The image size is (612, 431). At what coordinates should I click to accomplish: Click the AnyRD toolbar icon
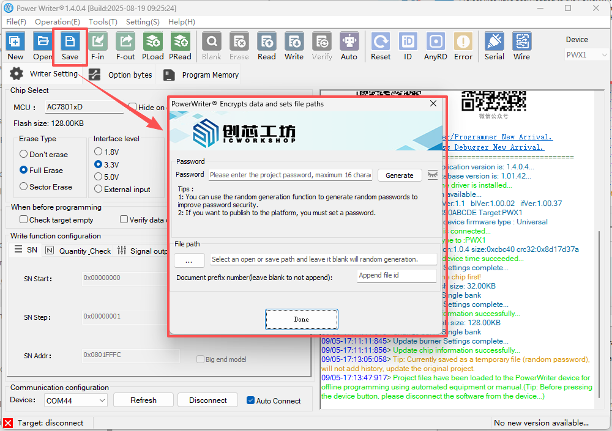436,41
